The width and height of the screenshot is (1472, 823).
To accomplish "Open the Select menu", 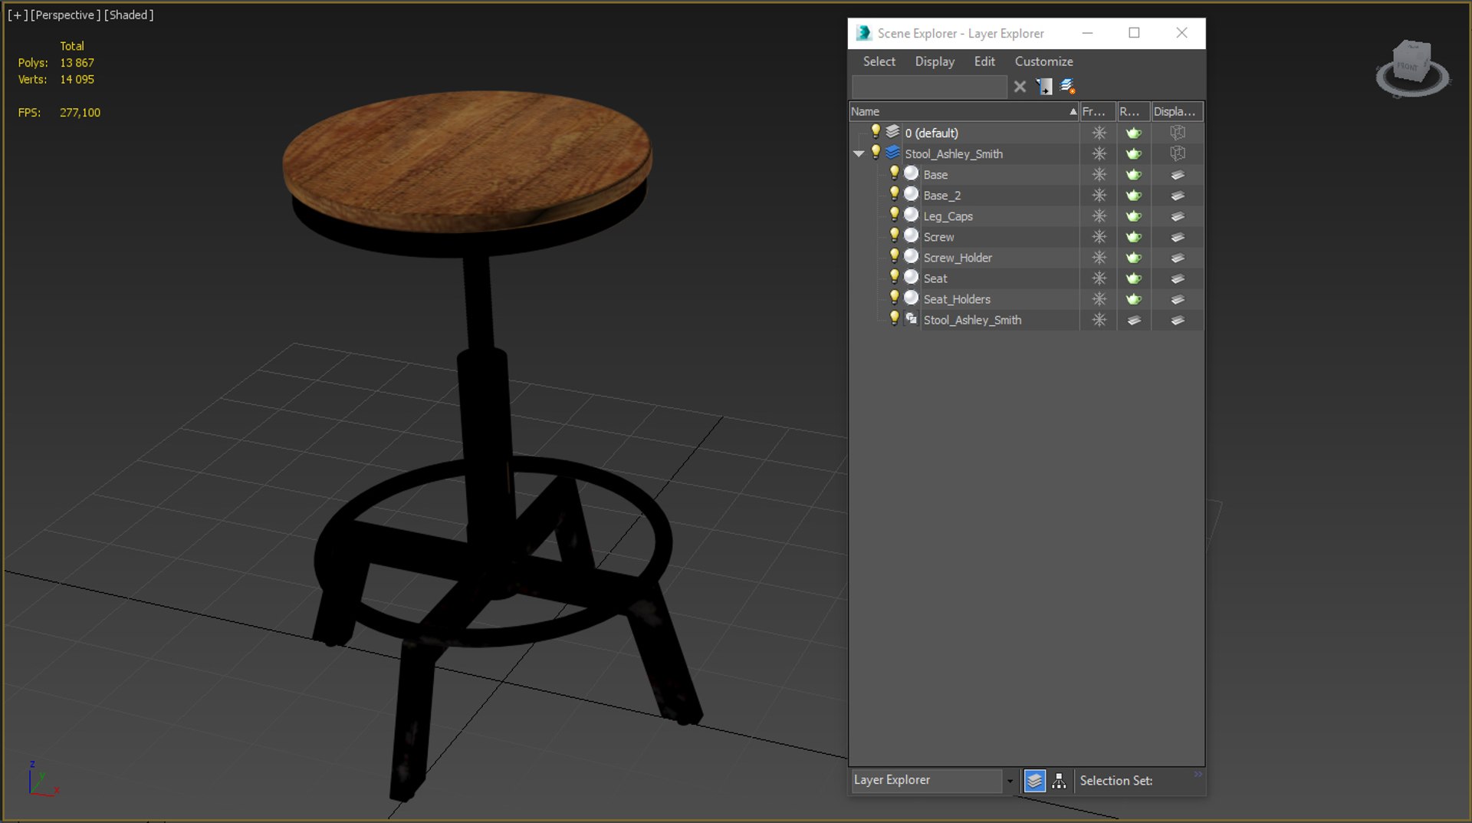I will coord(879,61).
